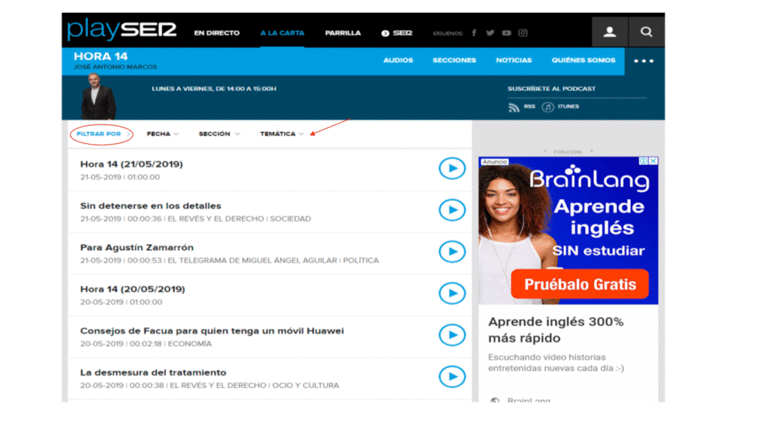Click the search magnifier icon
772x434 pixels.
(x=646, y=32)
